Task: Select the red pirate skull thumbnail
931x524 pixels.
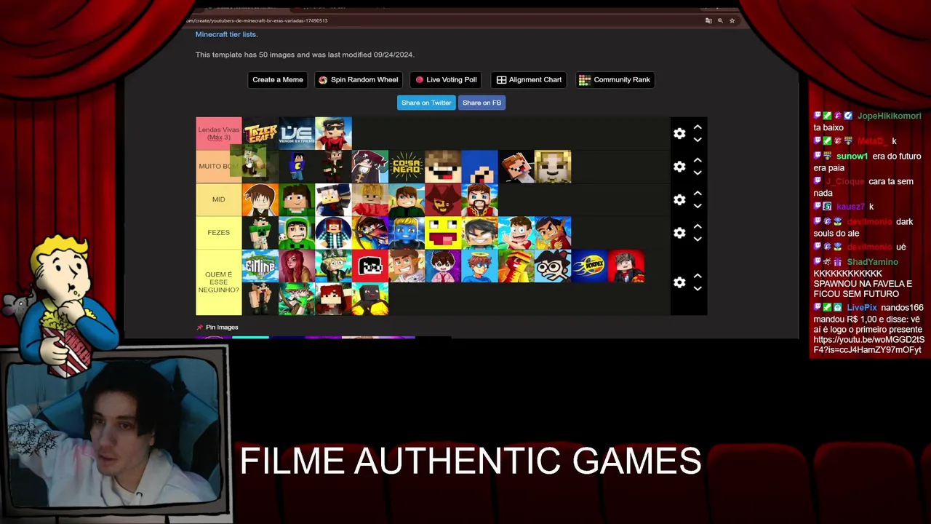Action: [443, 199]
